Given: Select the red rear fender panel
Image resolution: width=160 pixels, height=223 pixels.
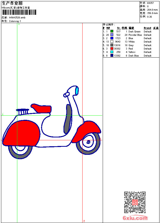Looking at the screenshot, I should [x=22, y=132].
